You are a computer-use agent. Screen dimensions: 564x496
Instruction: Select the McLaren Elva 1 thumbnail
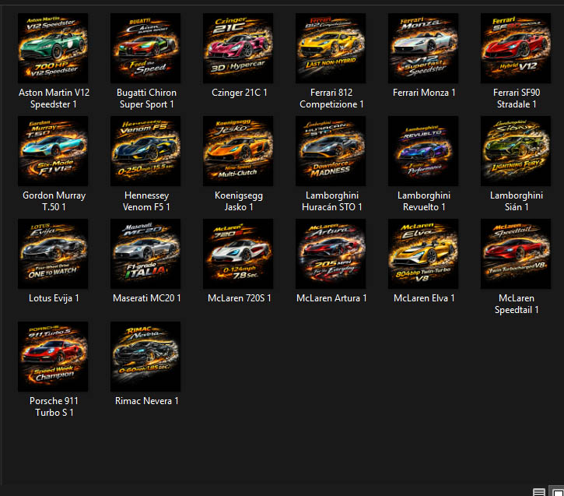(x=423, y=254)
